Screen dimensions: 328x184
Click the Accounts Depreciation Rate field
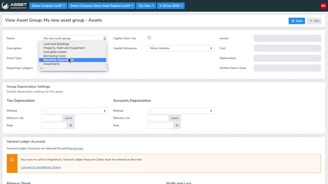click(x=160, y=125)
